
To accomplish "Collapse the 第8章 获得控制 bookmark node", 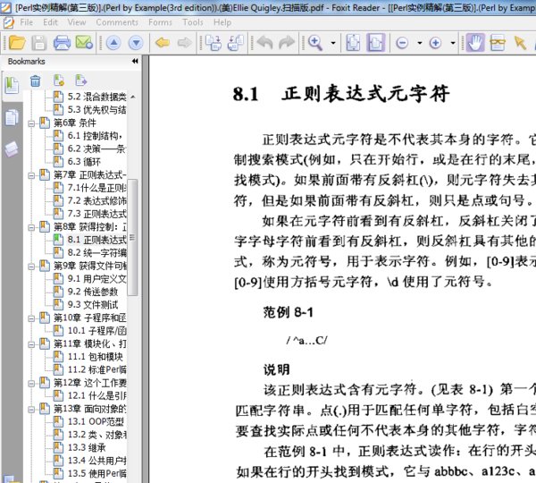I will [x=31, y=227].
